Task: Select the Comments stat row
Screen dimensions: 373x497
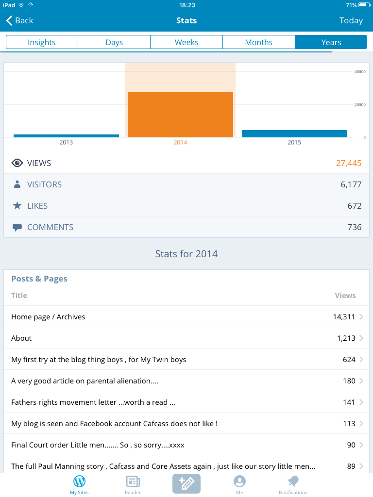Action: 186,227
